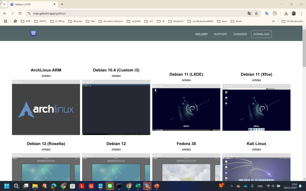
Task: Open the CHANGES navigation link
Action: [x=240, y=34]
